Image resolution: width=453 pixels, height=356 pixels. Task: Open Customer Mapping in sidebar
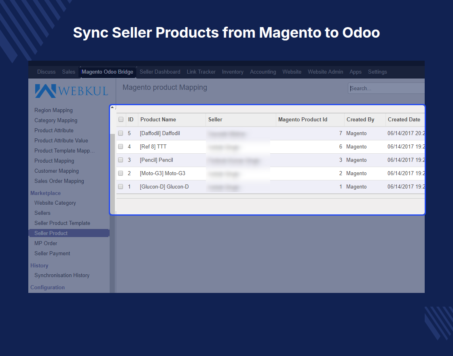pyautogui.click(x=56, y=171)
